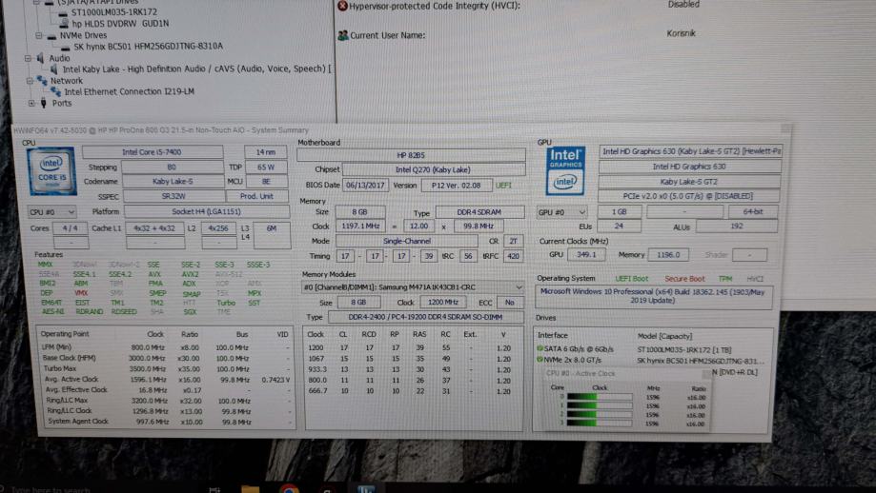
Task: Click the hp HLDS DVDRW drive icon
Action: pos(64,24)
